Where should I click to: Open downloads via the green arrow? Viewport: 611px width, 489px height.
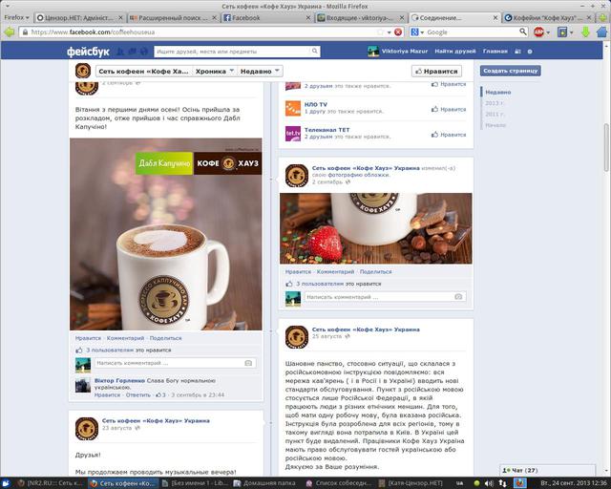(x=585, y=32)
